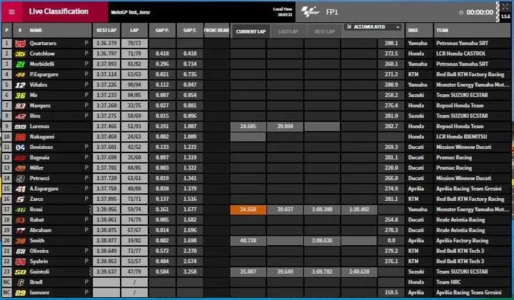Click Marquez's number 93 badge
The height and width of the screenshot is (300, 514).
(x=20, y=105)
